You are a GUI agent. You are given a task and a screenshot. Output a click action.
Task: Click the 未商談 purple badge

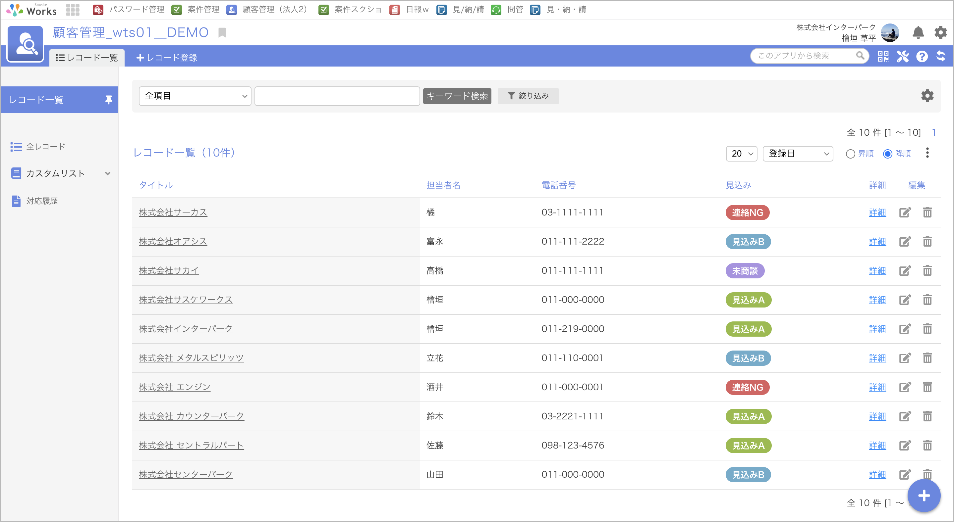coord(745,270)
